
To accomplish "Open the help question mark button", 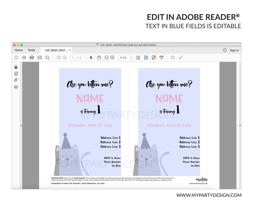I will (225, 50).
